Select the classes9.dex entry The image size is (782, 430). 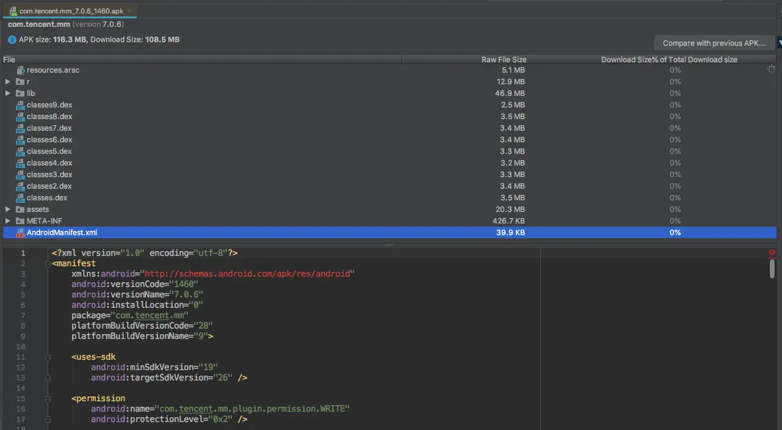(x=49, y=105)
